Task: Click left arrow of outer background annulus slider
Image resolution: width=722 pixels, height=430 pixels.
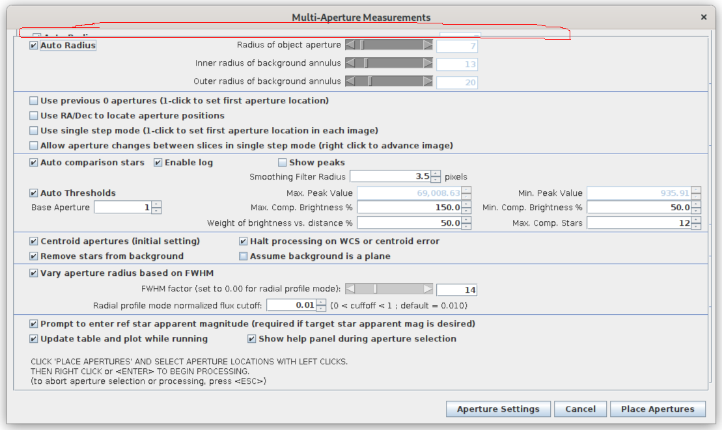Action: pyautogui.click(x=350, y=81)
